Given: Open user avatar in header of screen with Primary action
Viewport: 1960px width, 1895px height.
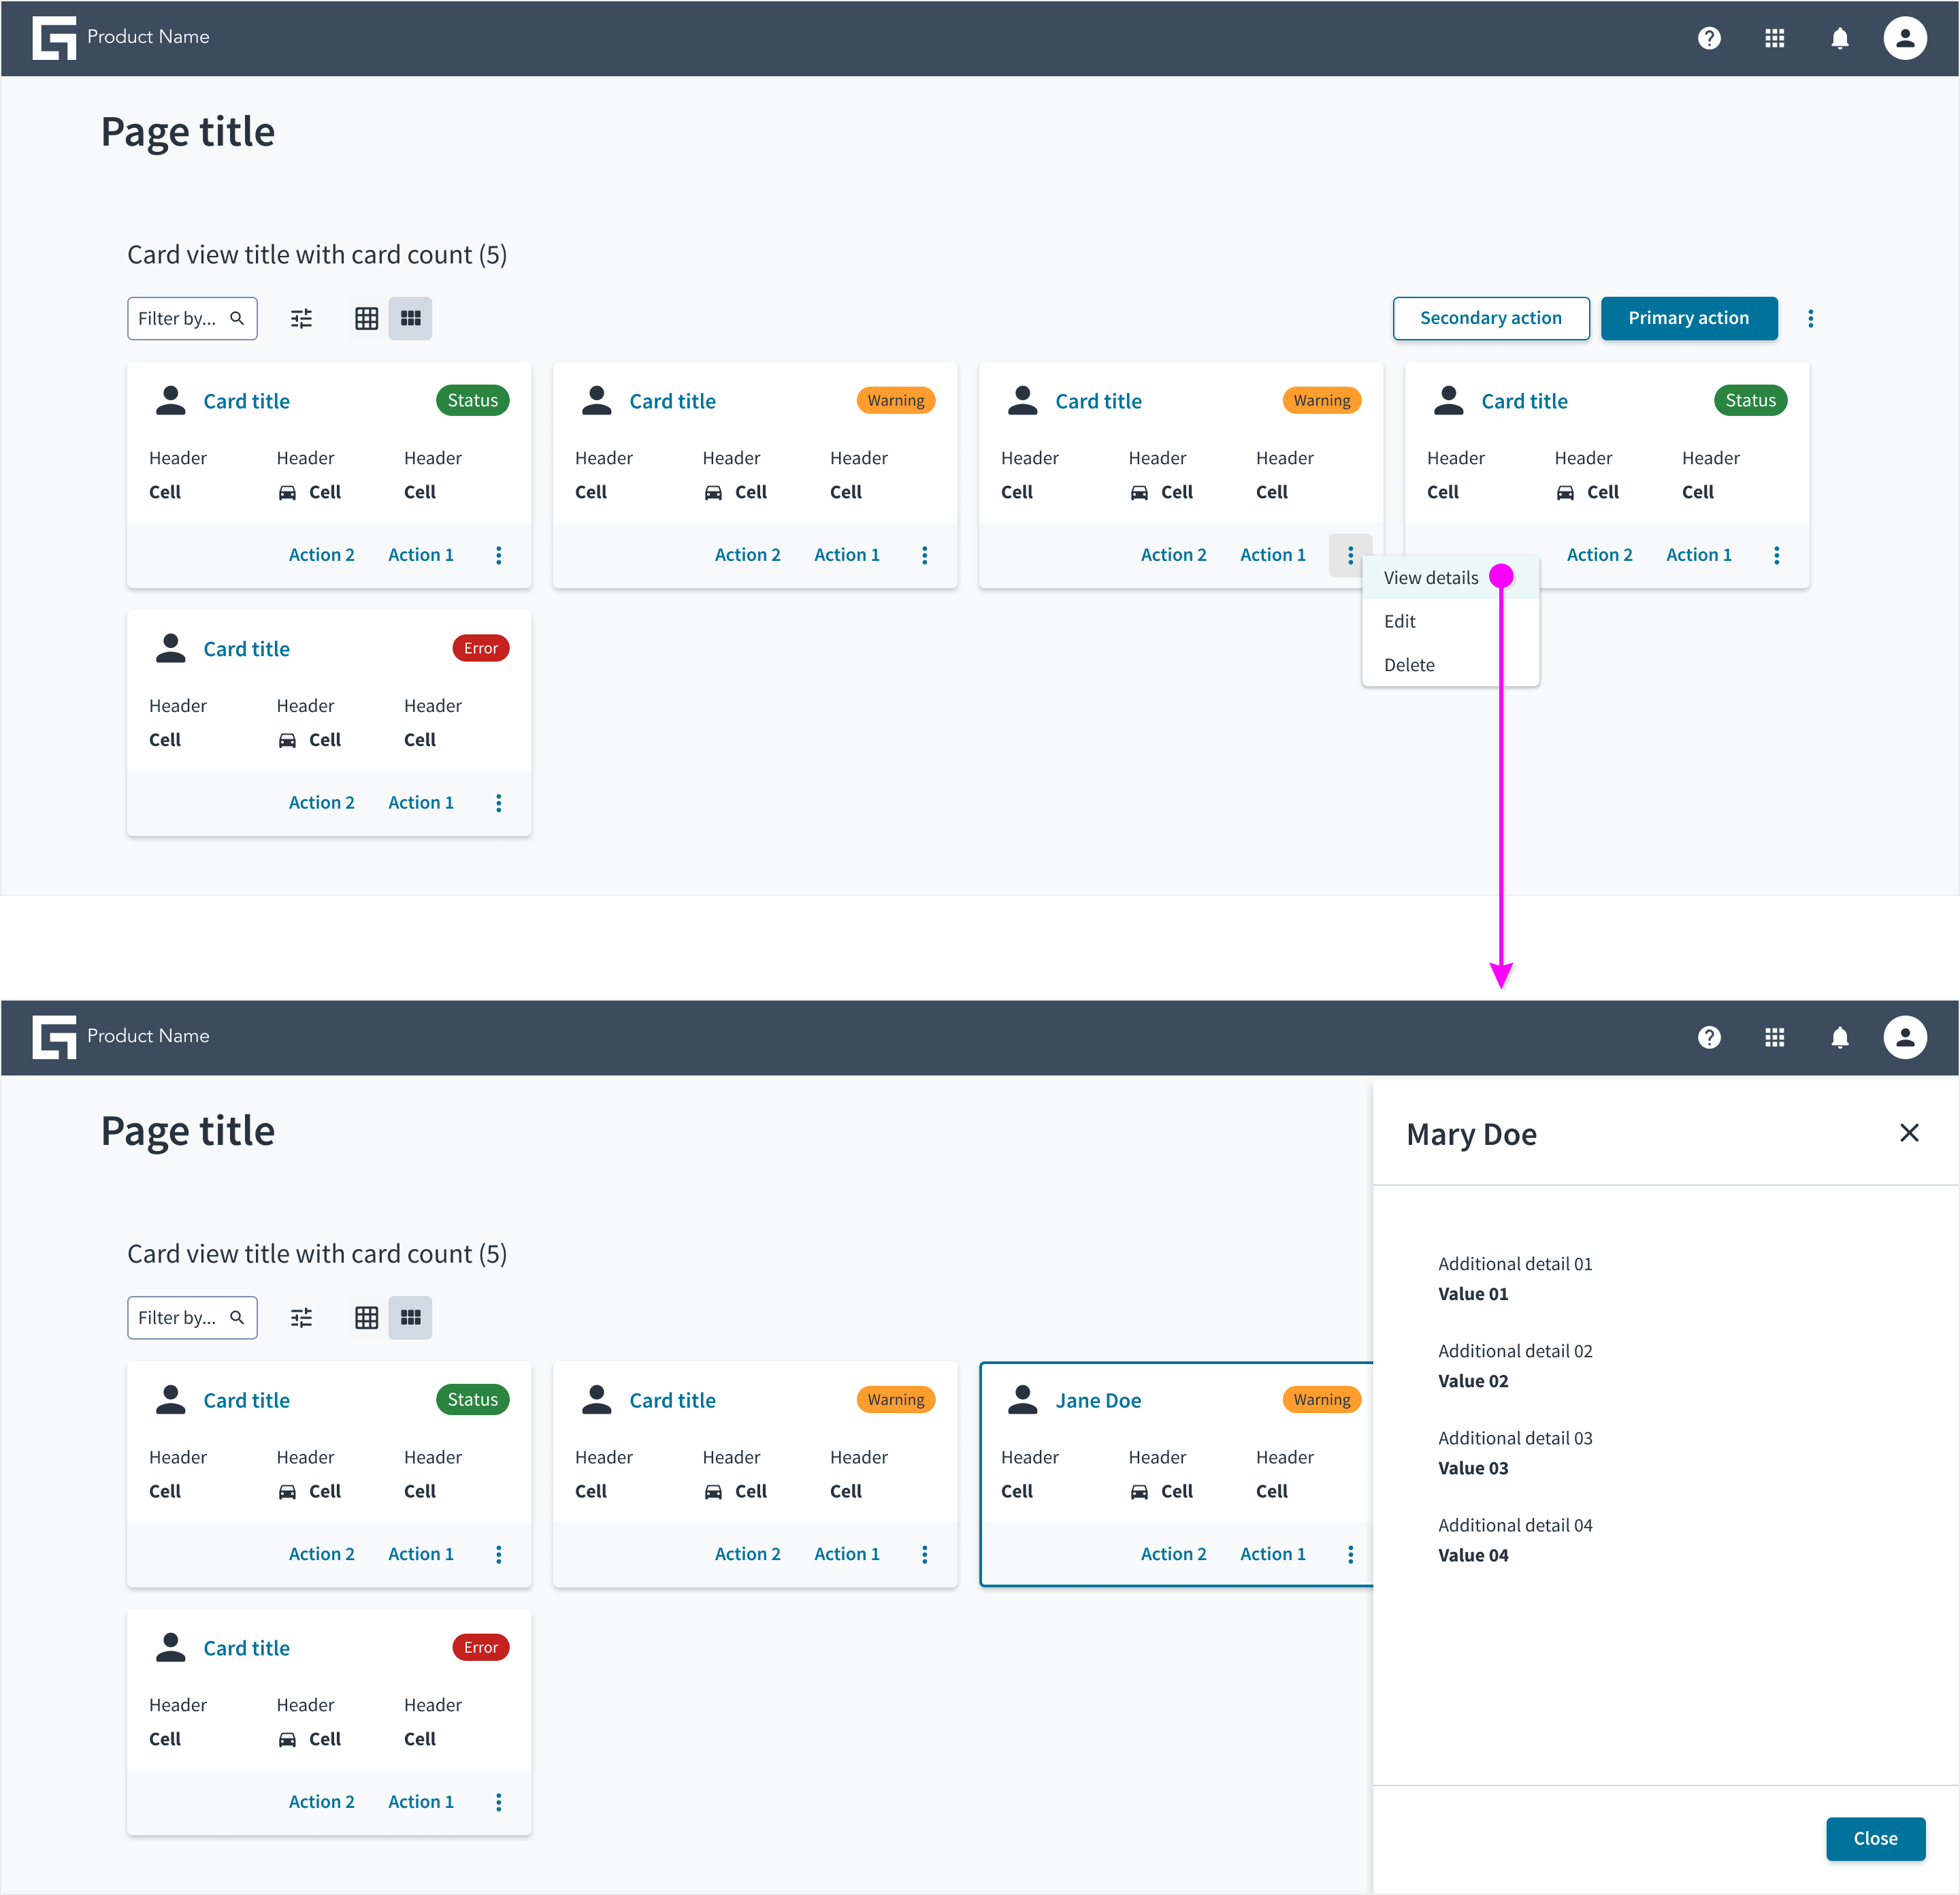Looking at the screenshot, I should (1904, 38).
